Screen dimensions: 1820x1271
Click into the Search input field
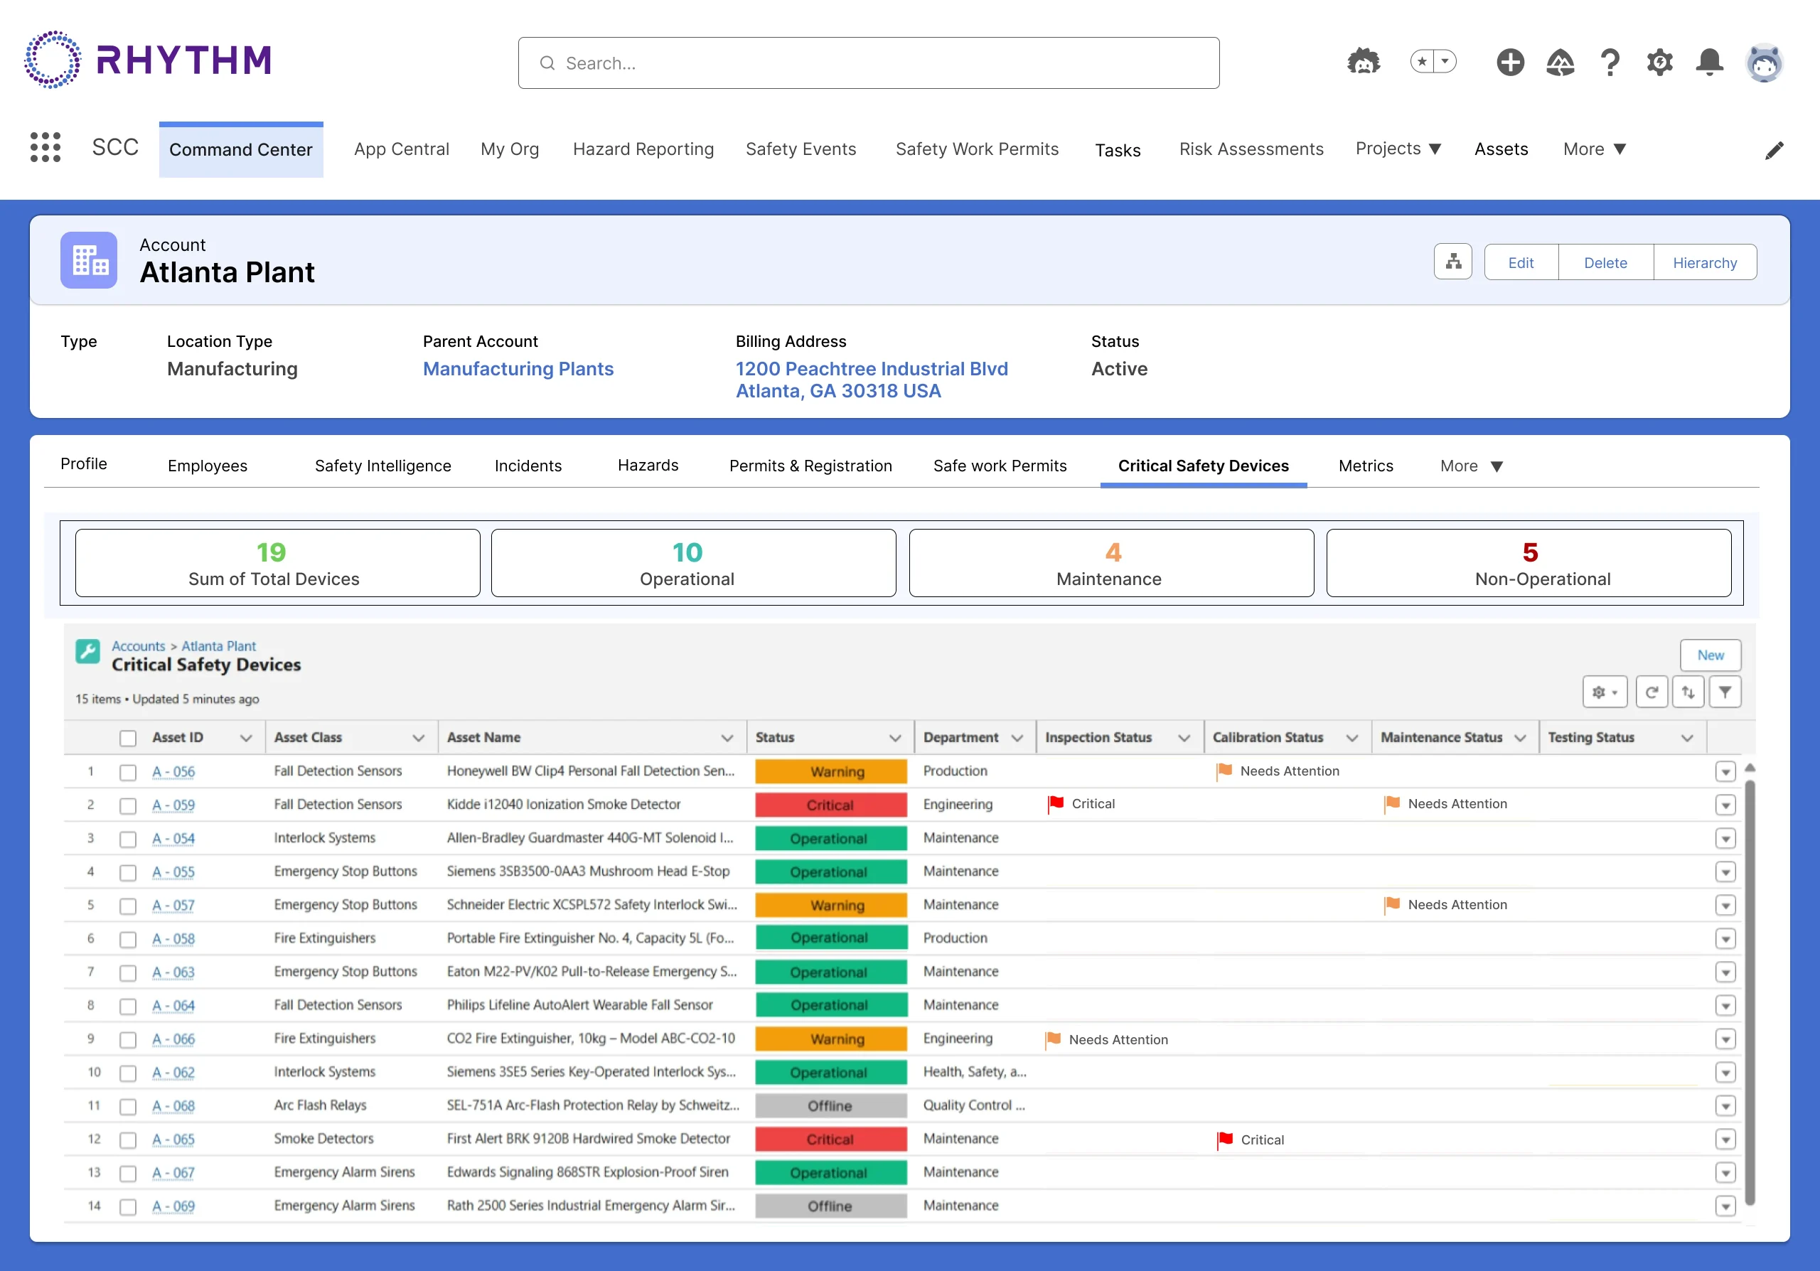point(869,63)
